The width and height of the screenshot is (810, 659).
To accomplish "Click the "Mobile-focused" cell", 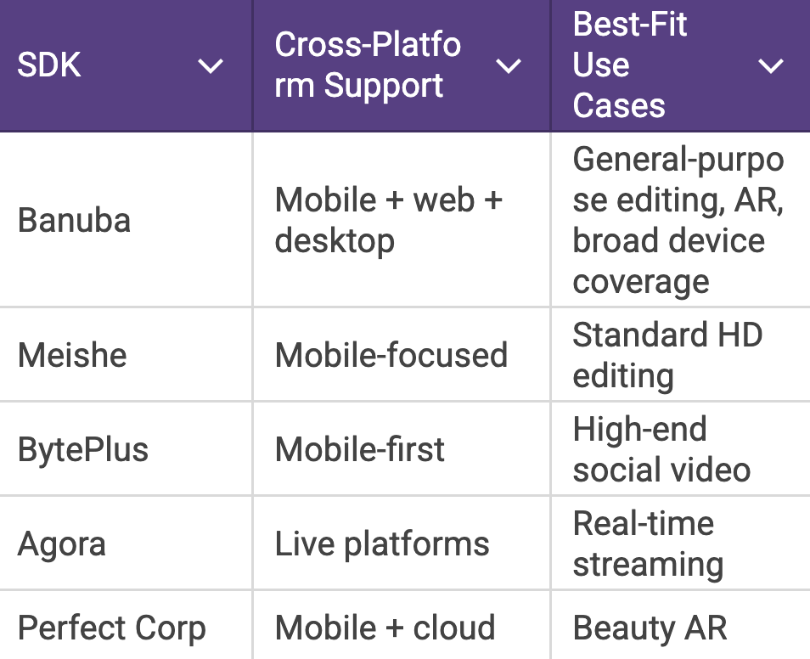I will pyautogui.click(x=391, y=354).
